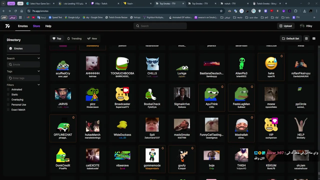Open the 7TV bookmark in bookmarks bar
Image resolution: width=320 pixels, height=180 pixels.
click(296, 17)
